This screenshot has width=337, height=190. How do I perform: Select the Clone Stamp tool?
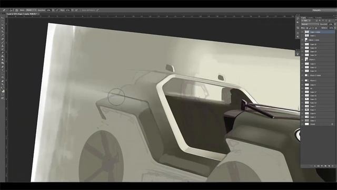pyautogui.click(x=3, y=46)
